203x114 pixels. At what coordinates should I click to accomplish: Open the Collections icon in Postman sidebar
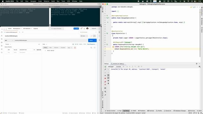click(x=2, y=32)
